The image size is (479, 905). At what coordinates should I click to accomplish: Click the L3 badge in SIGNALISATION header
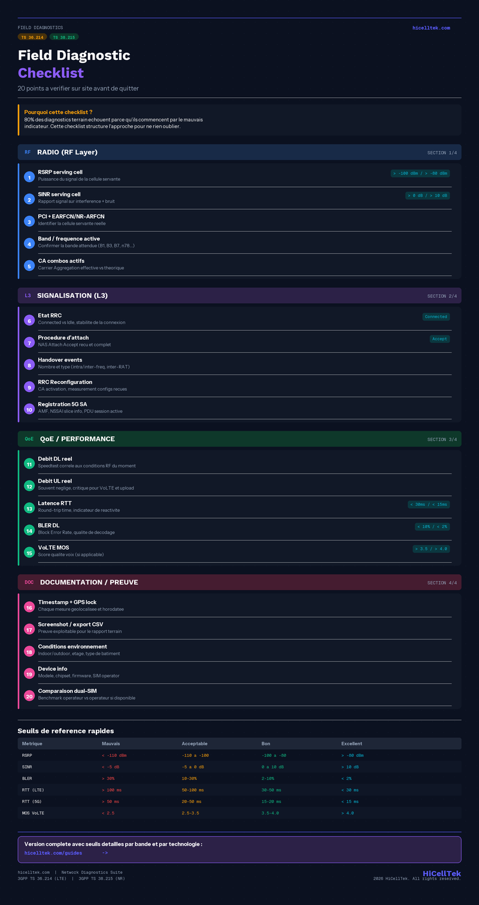(x=28, y=295)
